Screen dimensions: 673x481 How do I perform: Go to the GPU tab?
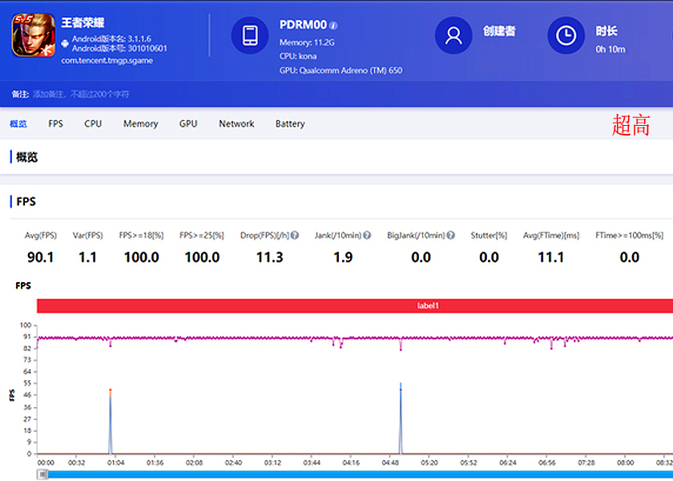[188, 123]
